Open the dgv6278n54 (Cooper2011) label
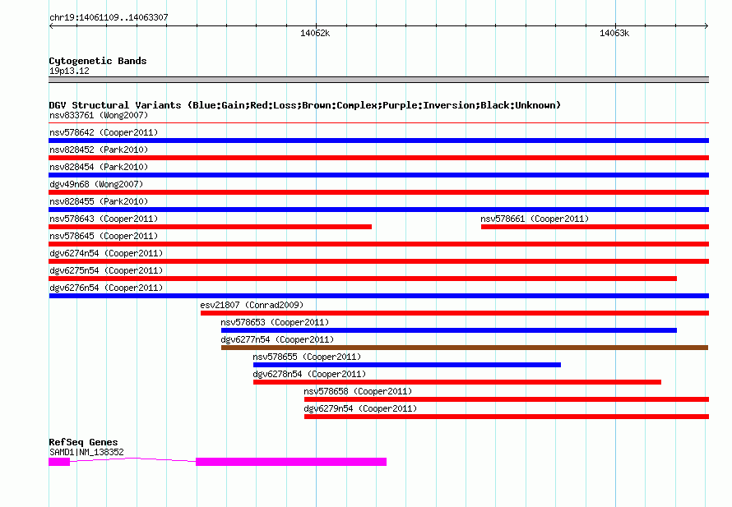732x507 pixels. [x=309, y=374]
